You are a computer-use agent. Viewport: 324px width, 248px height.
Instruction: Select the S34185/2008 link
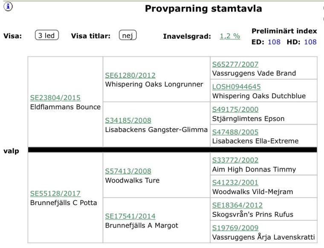[128, 120]
